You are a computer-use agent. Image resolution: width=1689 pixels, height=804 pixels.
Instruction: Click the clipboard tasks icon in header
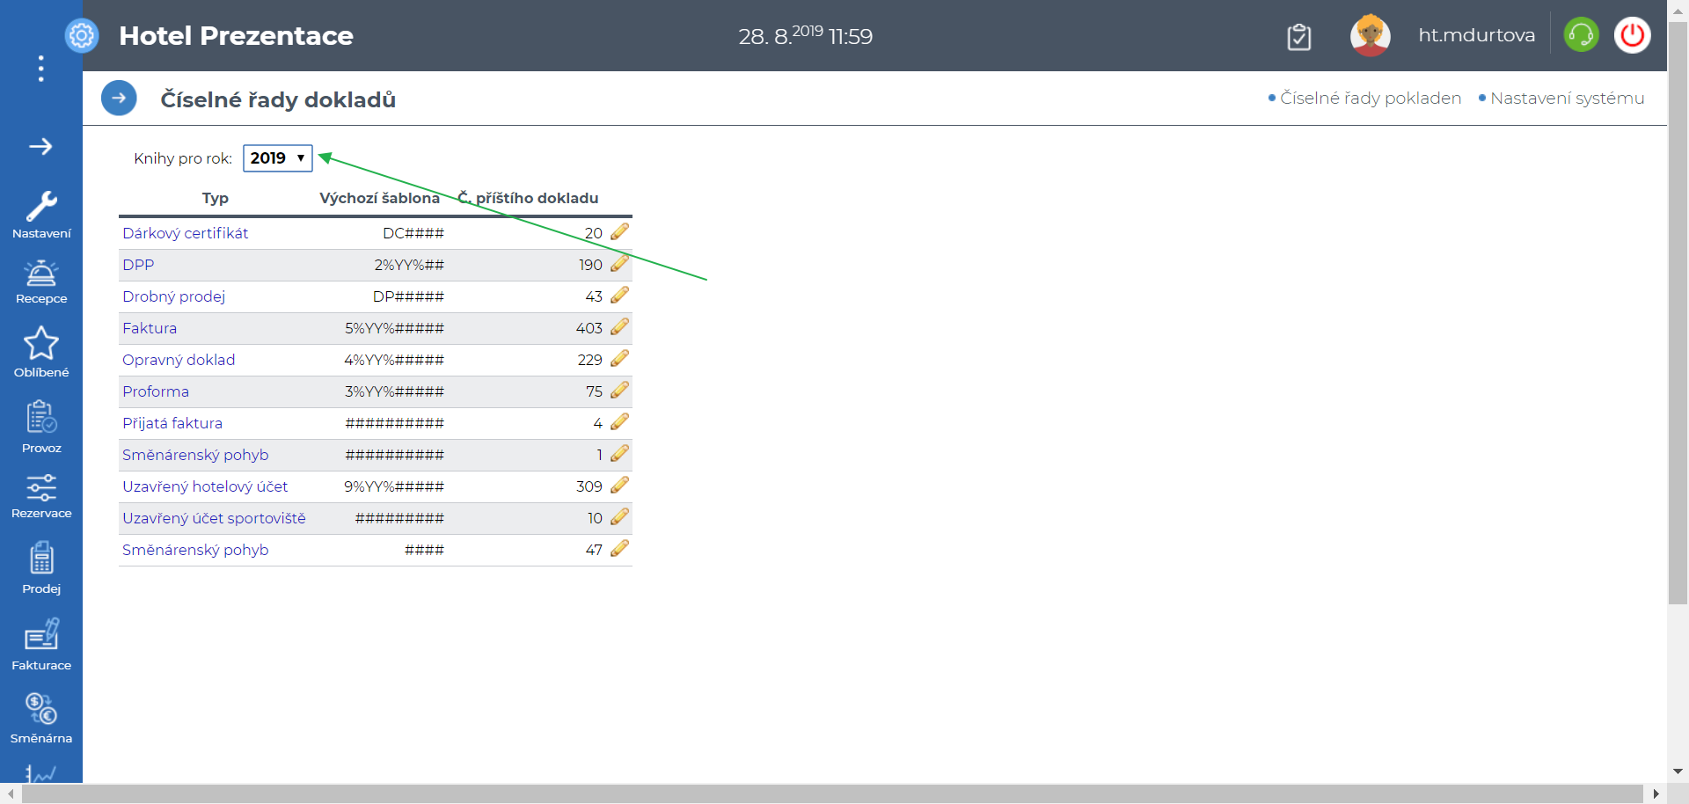click(x=1299, y=37)
